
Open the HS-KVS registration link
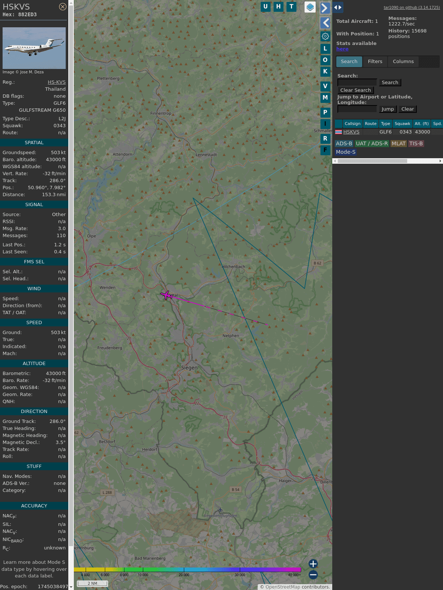click(56, 82)
